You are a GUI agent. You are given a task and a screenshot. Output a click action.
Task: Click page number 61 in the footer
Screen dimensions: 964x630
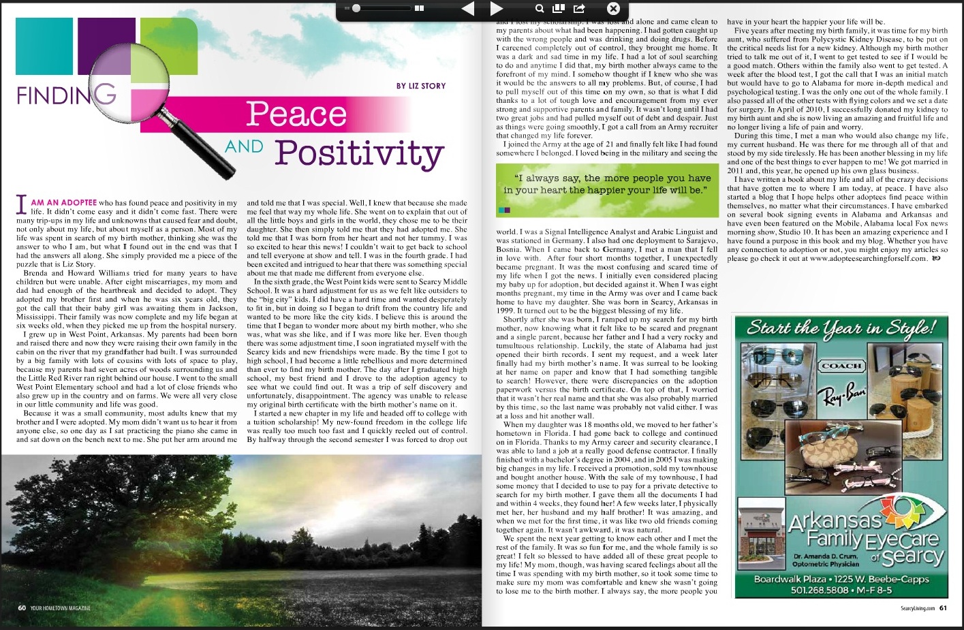943,608
